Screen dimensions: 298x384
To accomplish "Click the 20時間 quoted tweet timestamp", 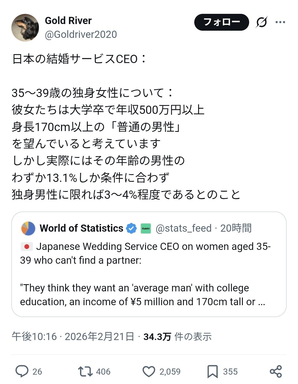I will pos(236,228).
